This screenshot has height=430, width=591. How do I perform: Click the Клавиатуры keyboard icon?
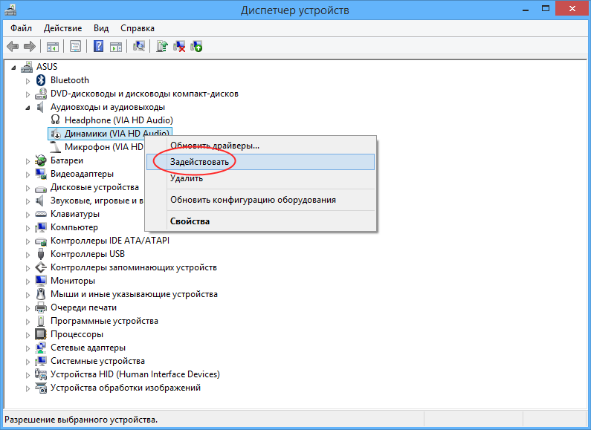pos(41,214)
